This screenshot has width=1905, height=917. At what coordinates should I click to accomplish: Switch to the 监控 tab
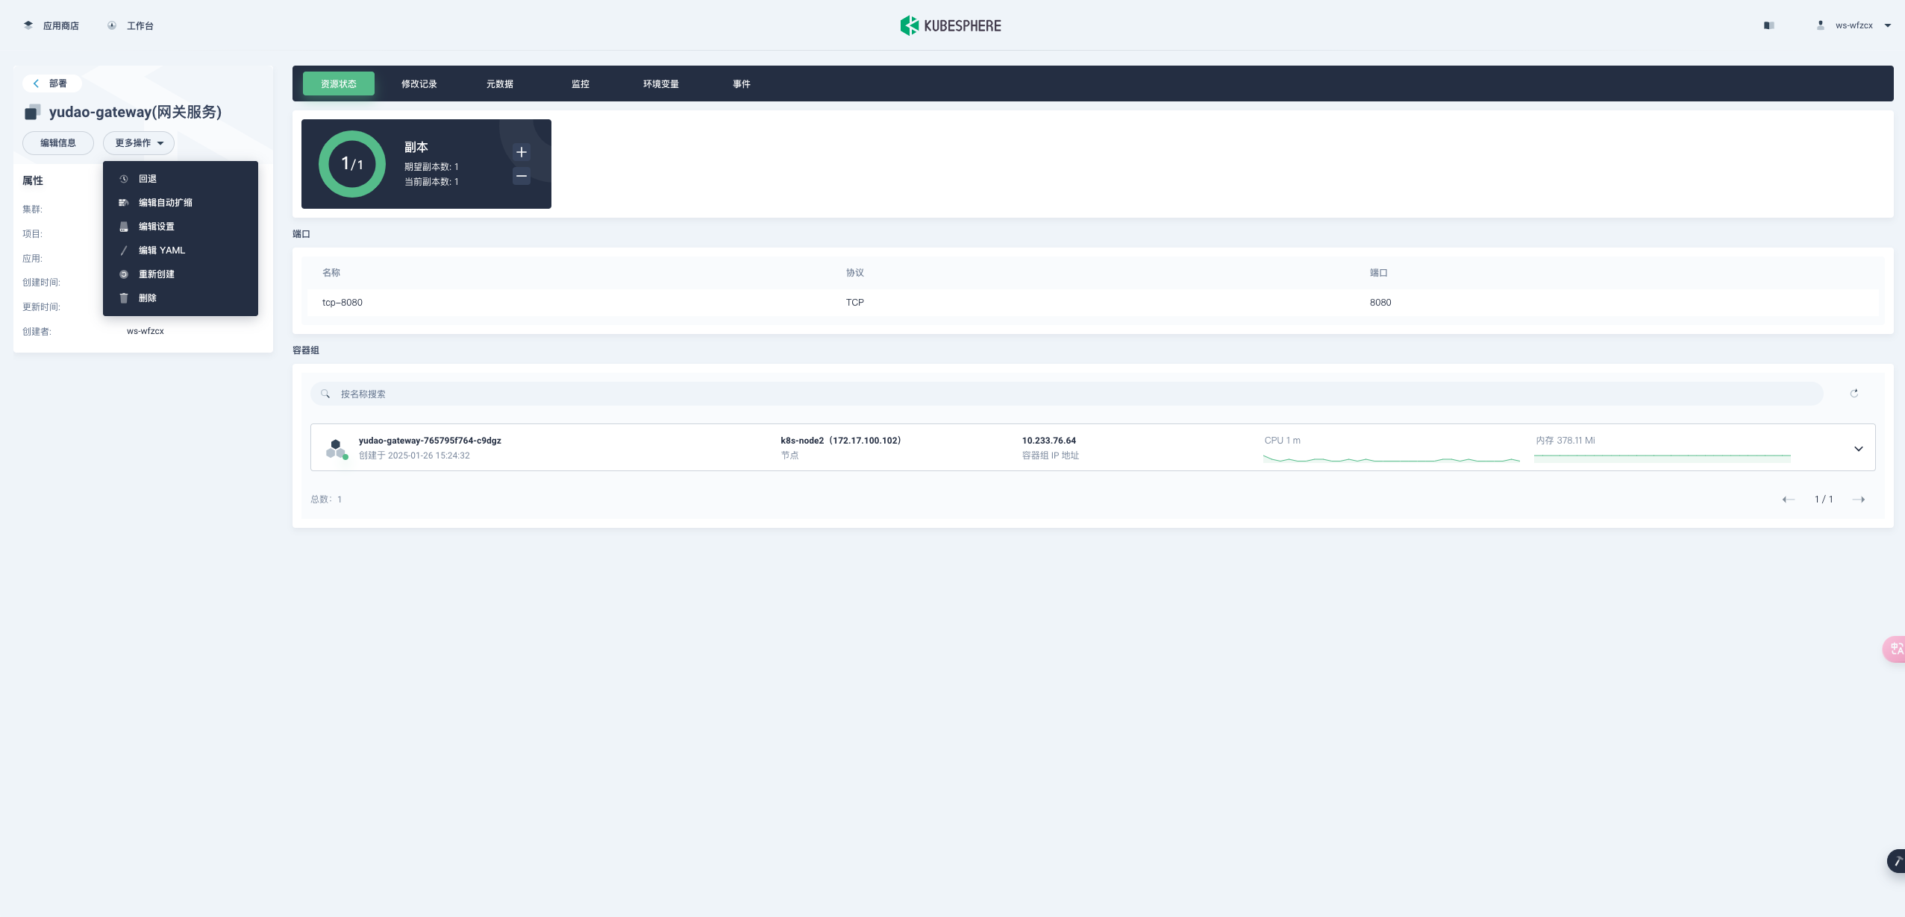581,83
